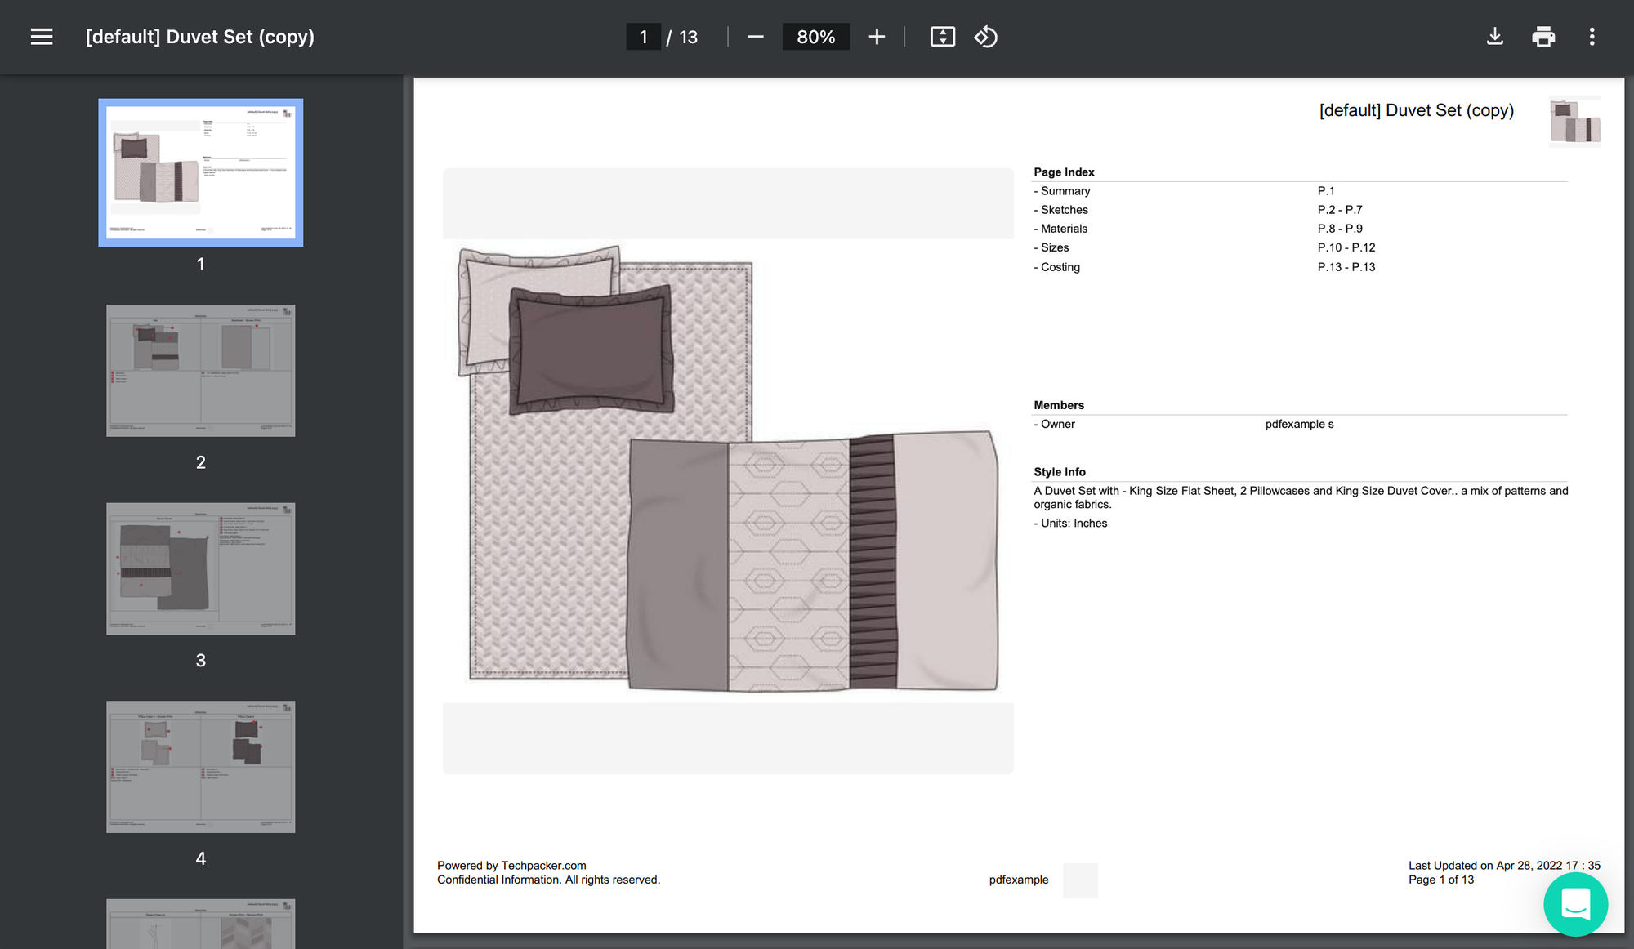Click the '- Sketches' index entry
The height and width of the screenshot is (949, 1634).
tap(1061, 210)
